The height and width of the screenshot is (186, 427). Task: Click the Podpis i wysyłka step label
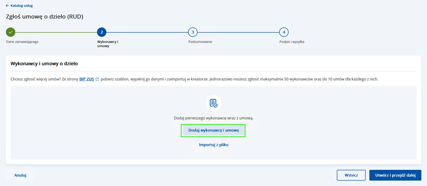(x=292, y=42)
